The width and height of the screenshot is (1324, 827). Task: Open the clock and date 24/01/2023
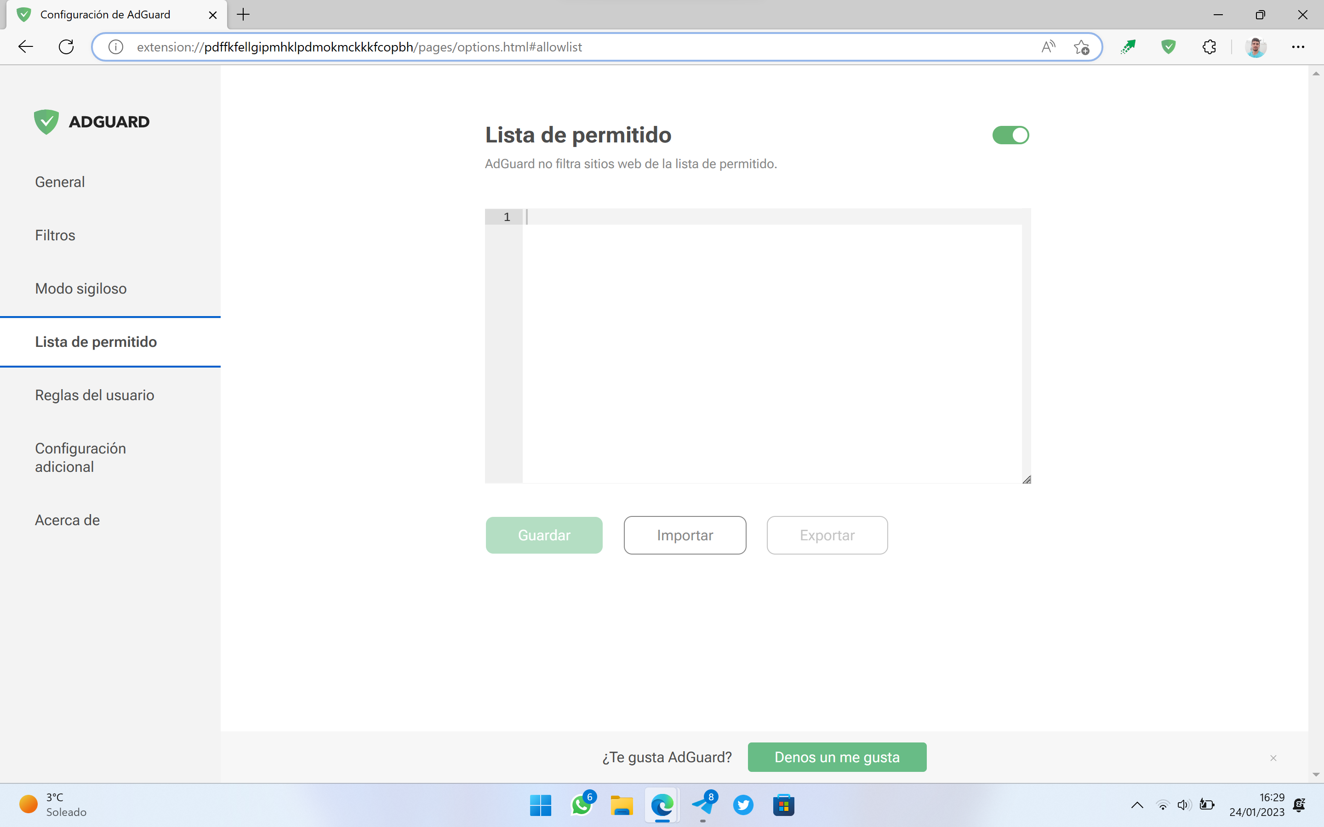click(1257, 804)
